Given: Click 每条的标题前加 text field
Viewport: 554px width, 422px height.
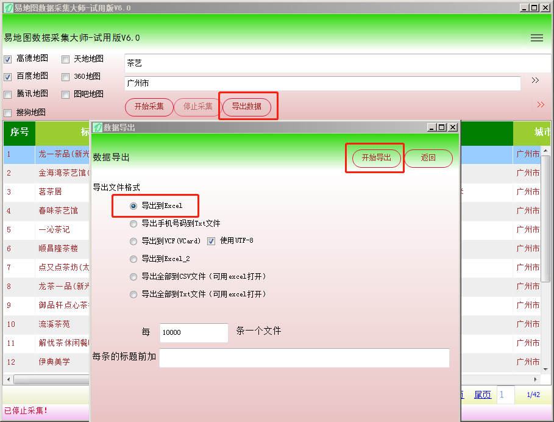Looking at the screenshot, I should point(305,358).
